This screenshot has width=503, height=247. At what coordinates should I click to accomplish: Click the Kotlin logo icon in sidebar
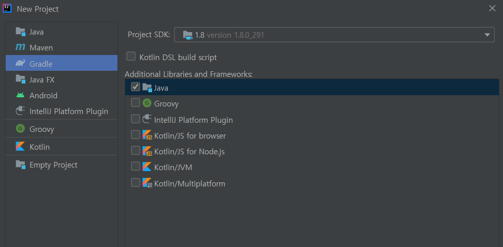pyautogui.click(x=20, y=147)
